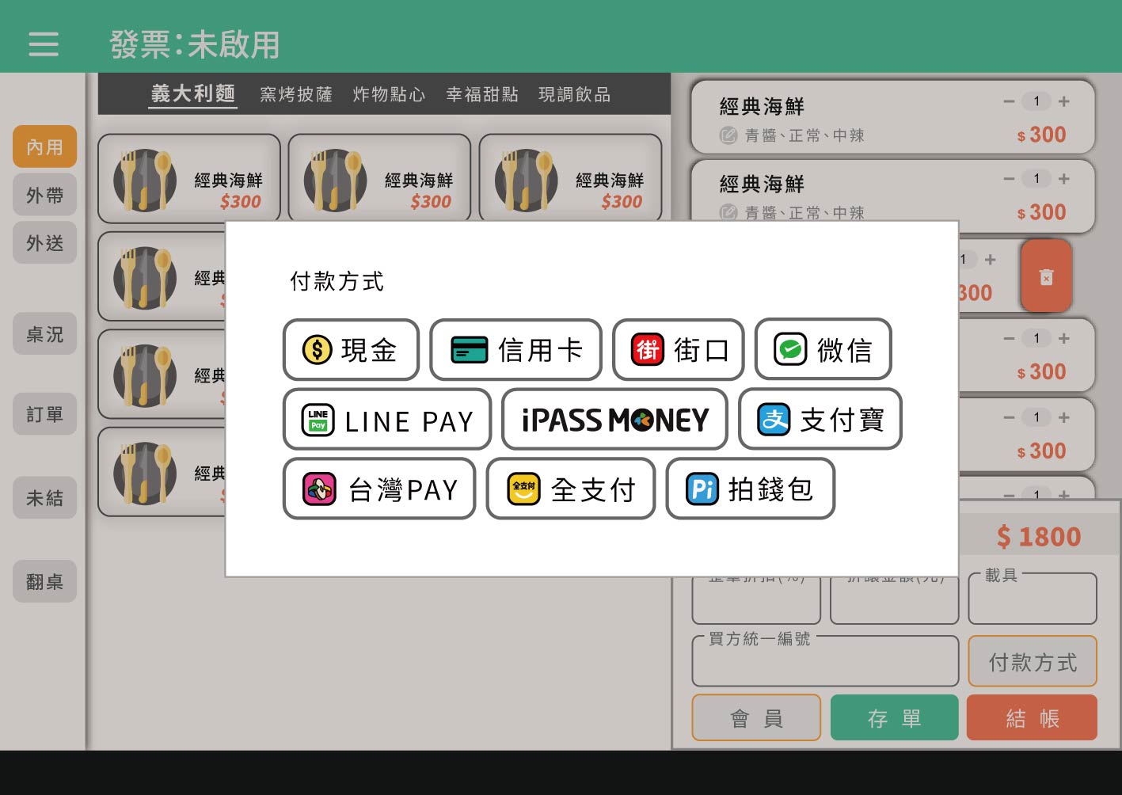Pay using 支付寶 Alipay
The image size is (1122, 795).
pos(820,420)
